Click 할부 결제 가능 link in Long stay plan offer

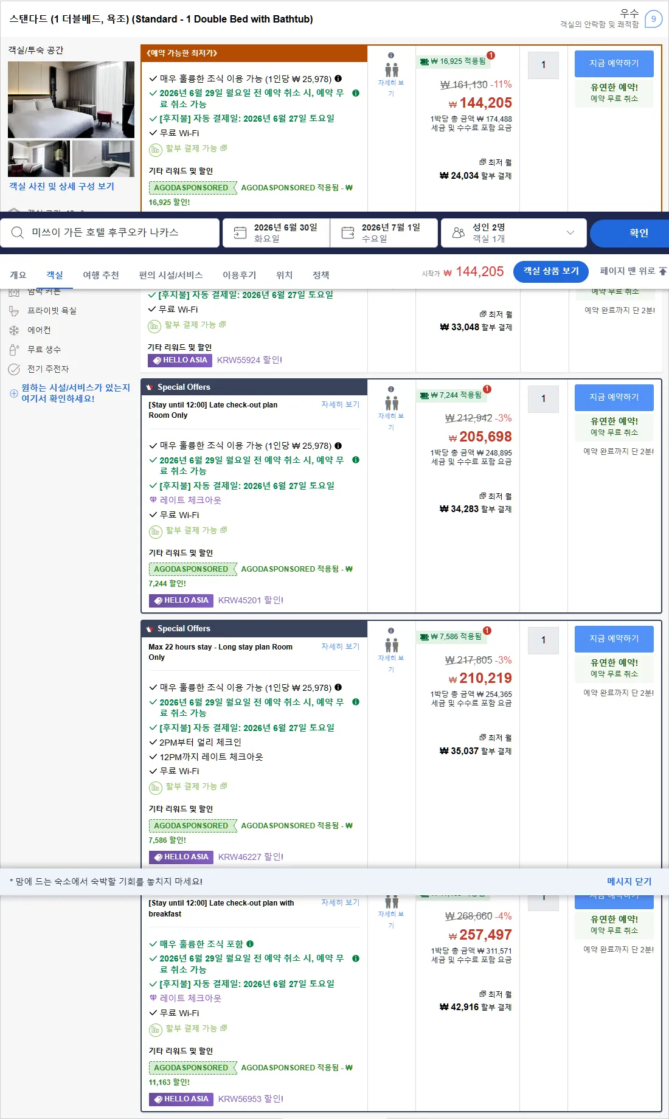(196, 786)
